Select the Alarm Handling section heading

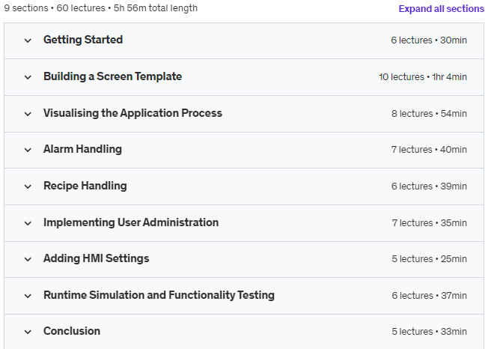click(82, 149)
